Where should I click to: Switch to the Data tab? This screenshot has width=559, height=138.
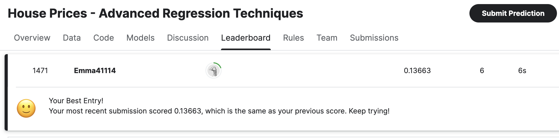click(x=72, y=38)
